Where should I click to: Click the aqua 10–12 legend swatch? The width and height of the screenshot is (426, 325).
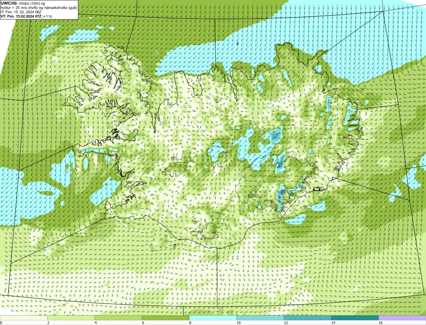pyautogui.click(x=260, y=318)
